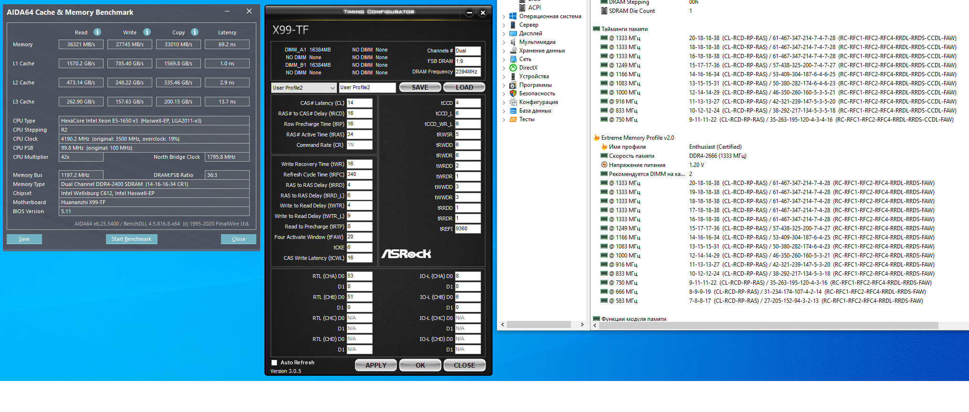Expand the Устройства tree node
Image resolution: width=969 pixels, height=412 pixels.
click(x=504, y=76)
